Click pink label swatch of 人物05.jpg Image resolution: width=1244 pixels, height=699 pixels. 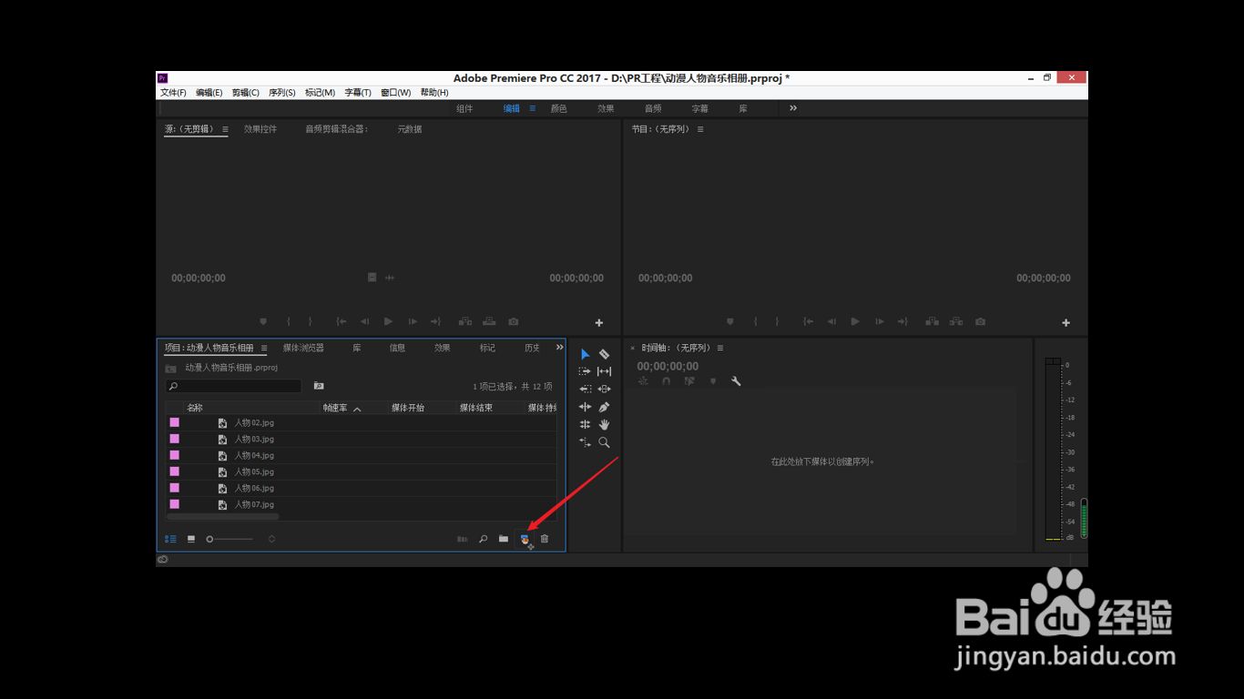(174, 471)
